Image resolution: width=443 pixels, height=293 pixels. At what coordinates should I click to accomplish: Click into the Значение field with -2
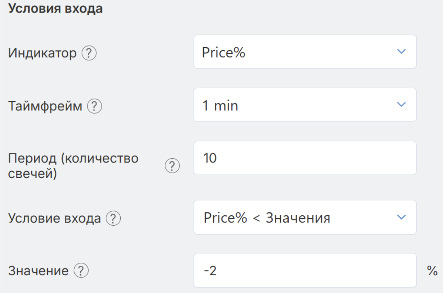click(305, 270)
